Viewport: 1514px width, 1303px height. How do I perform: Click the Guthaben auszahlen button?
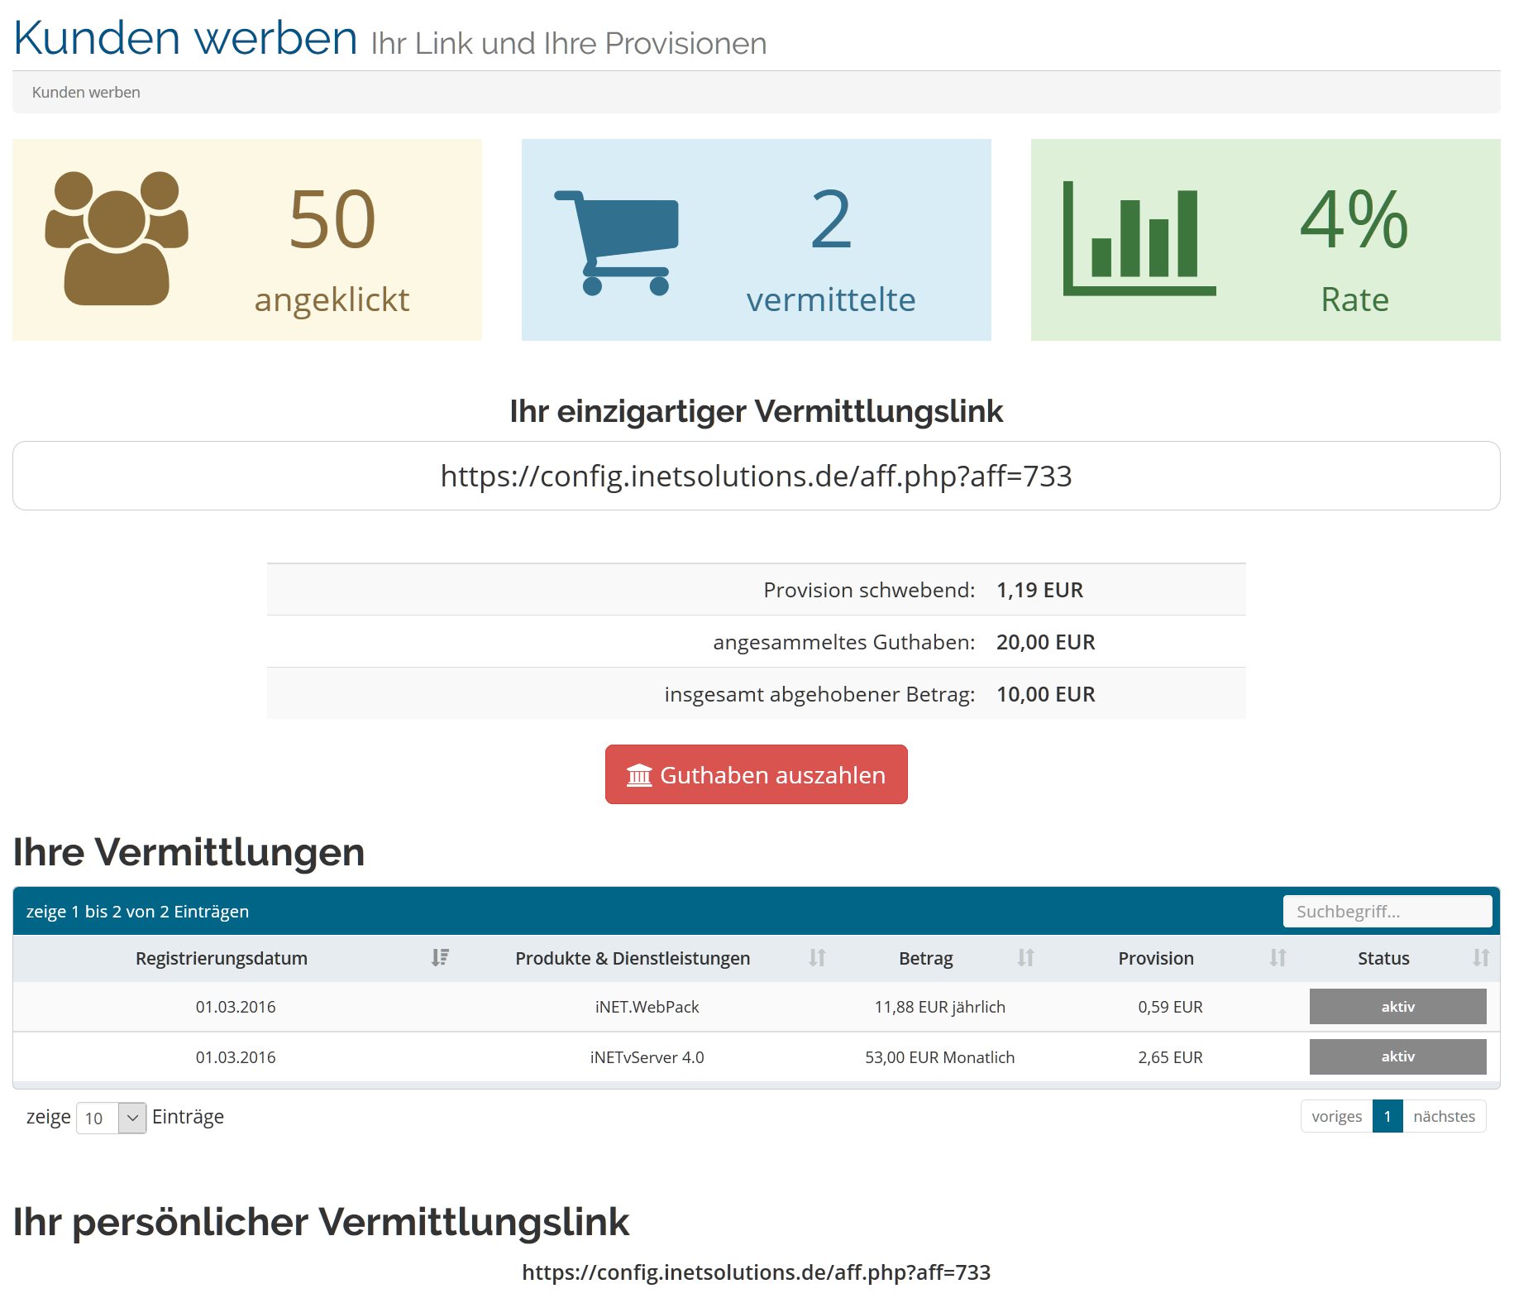click(x=756, y=774)
